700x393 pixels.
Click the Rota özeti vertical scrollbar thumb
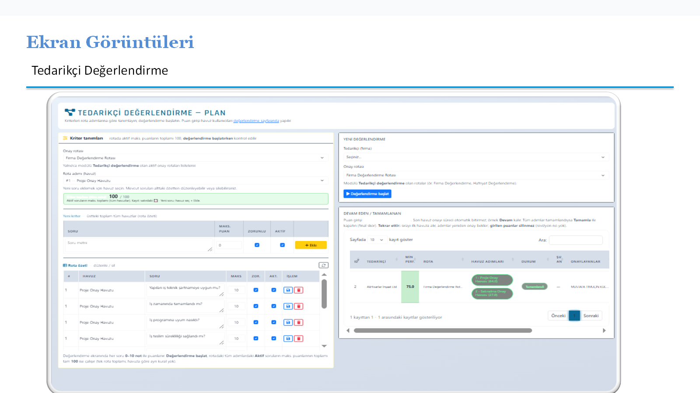tap(324, 294)
